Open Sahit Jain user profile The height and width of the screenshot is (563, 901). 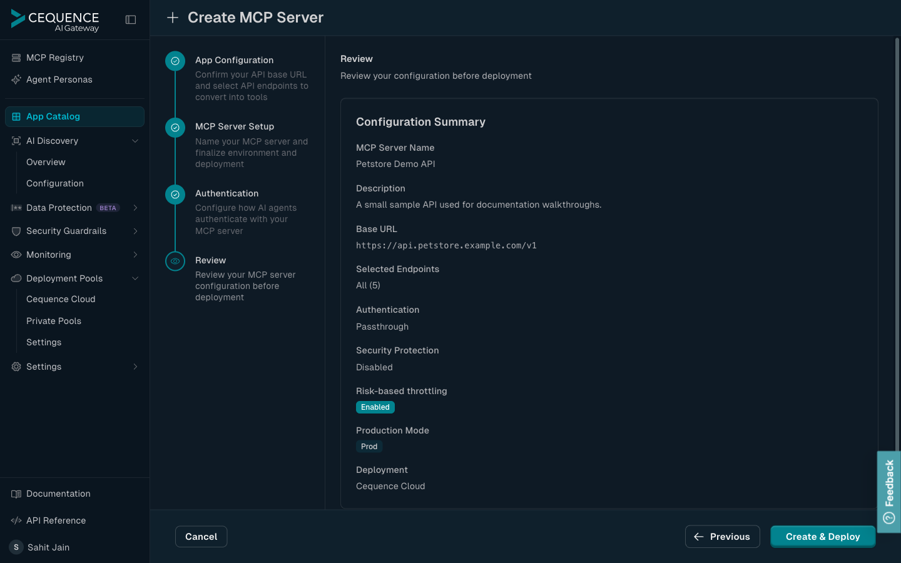tap(48, 547)
